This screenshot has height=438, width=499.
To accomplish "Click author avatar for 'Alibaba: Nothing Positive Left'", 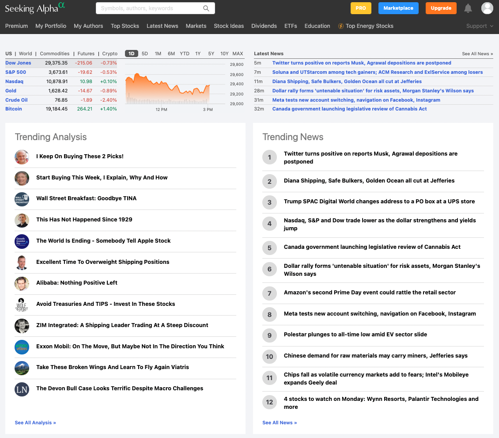I will [22, 283].
